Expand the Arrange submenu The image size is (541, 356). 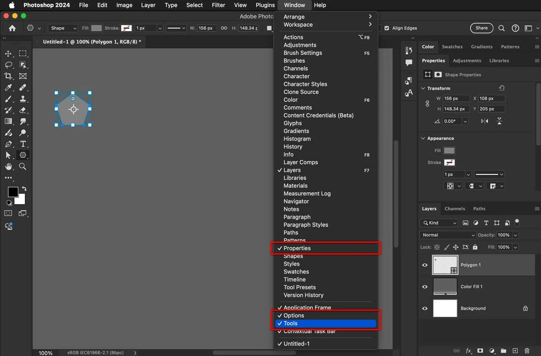point(326,17)
